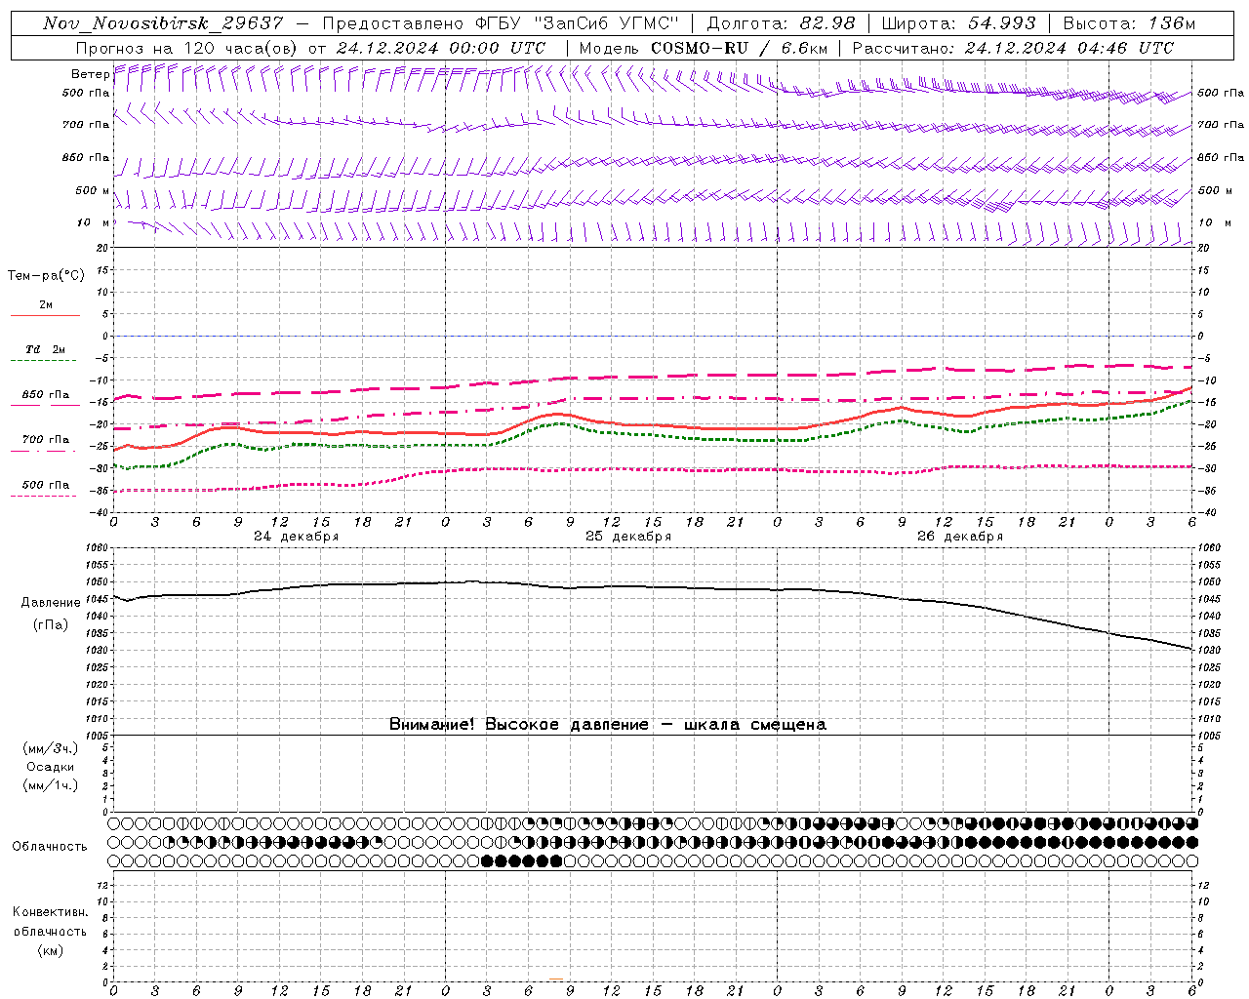1249x999 pixels.
Task: Click the Модель COSMO-RU / 6.6км label
Action: (x=703, y=48)
